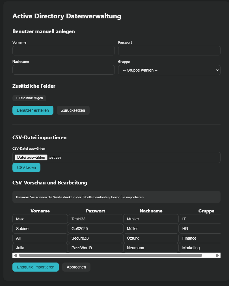Click the Test123 password cell
The image size is (229, 286).
click(x=96, y=219)
